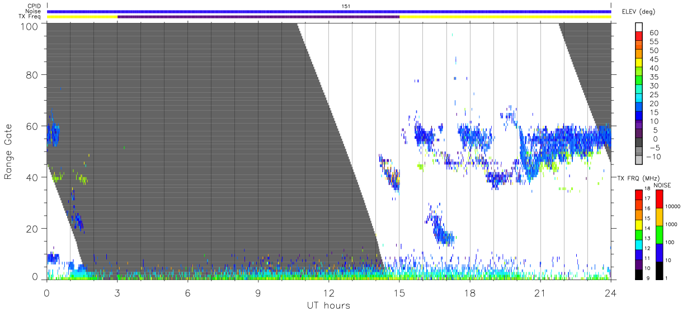Viewport: 687px width, 317px height.
Task: Select tick label 24 on UT hours axis
Action: (x=610, y=292)
